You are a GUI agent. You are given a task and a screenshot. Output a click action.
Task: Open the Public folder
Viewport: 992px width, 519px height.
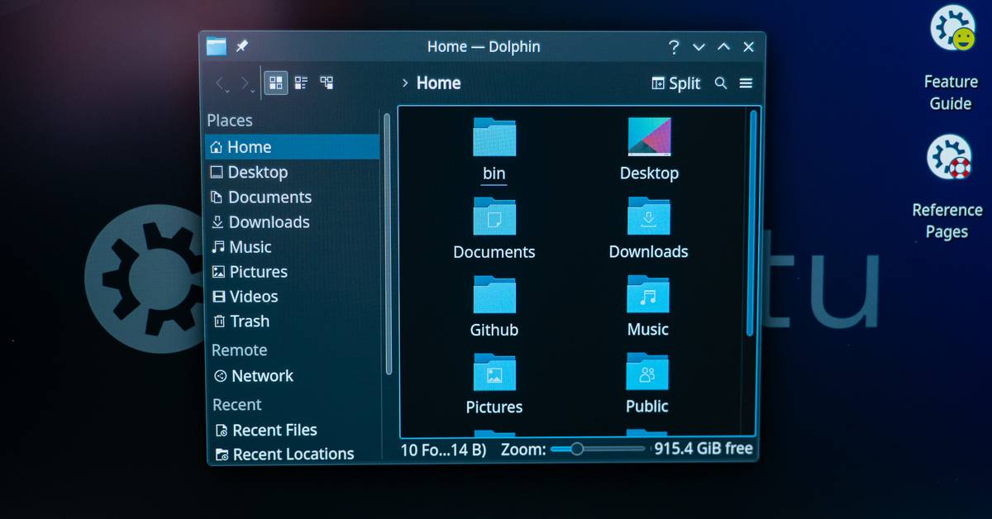pos(647,374)
